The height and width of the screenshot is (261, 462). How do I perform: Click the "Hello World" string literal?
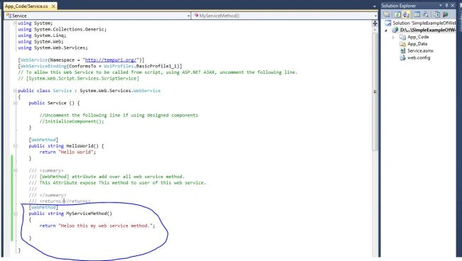coord(76,152)
